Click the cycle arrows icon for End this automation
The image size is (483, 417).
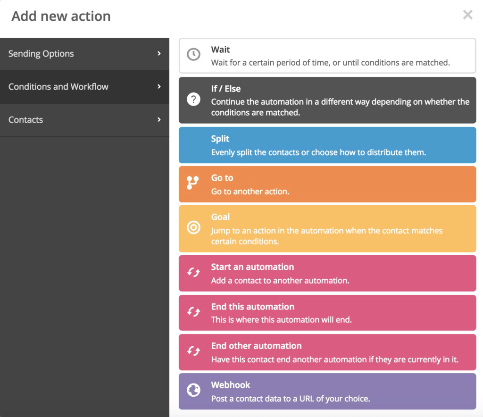(193, 312)
